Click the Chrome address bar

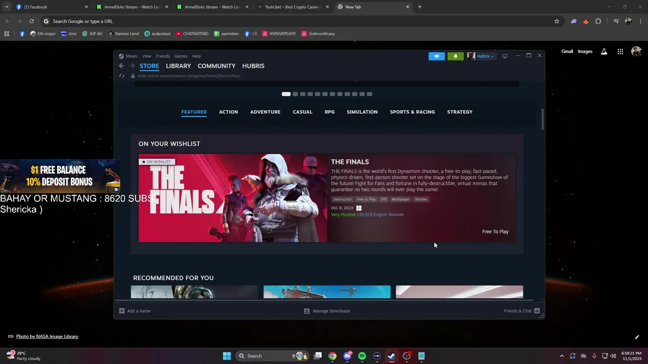pos(299,21)
